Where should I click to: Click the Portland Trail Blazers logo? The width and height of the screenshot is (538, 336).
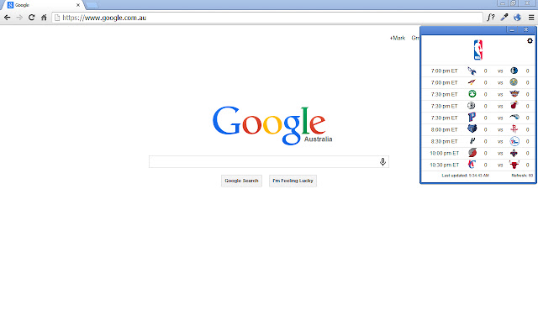(x=472, y=153)
